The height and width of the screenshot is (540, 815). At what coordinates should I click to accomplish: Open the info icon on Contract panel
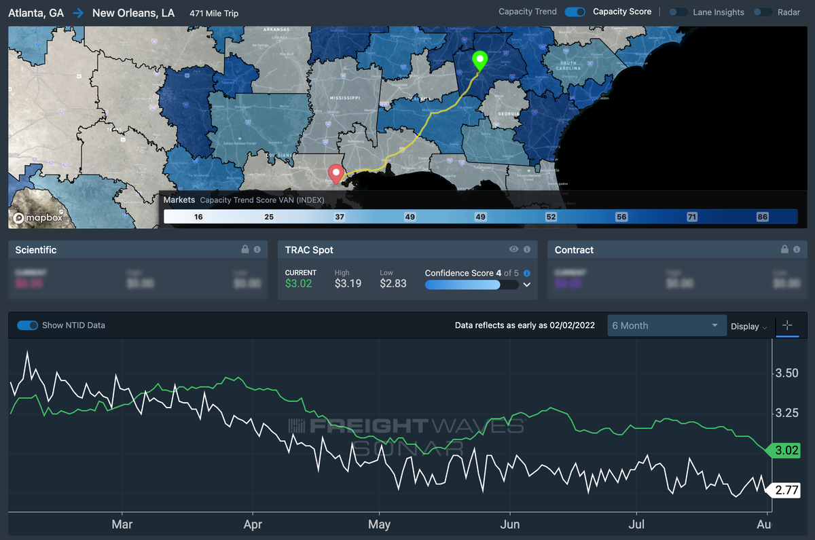point(796,250)
